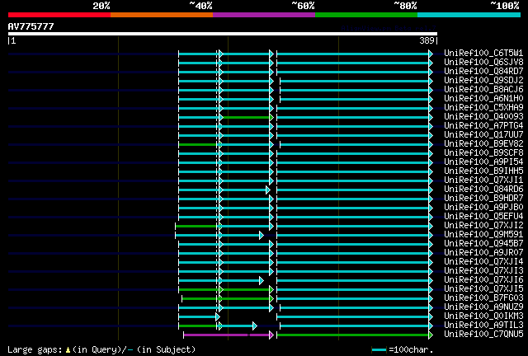Image resolution: width=528 pixels, height=356 pixels.
Task: Click the UniRef100_Q7XJI1 label
Action: (483, 180)
